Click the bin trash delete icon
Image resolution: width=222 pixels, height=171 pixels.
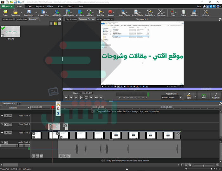(51, 23)
